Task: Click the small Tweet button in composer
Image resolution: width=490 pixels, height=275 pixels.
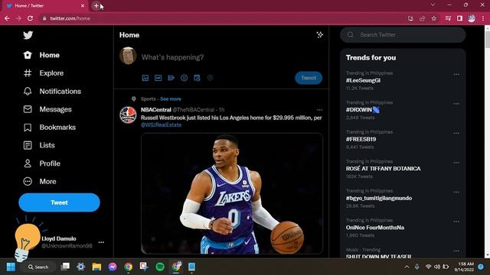Action: point(309,78)
